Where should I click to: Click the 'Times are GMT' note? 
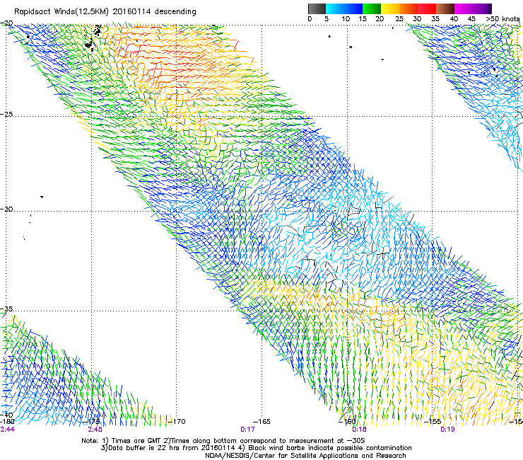[x=136, y=441]
